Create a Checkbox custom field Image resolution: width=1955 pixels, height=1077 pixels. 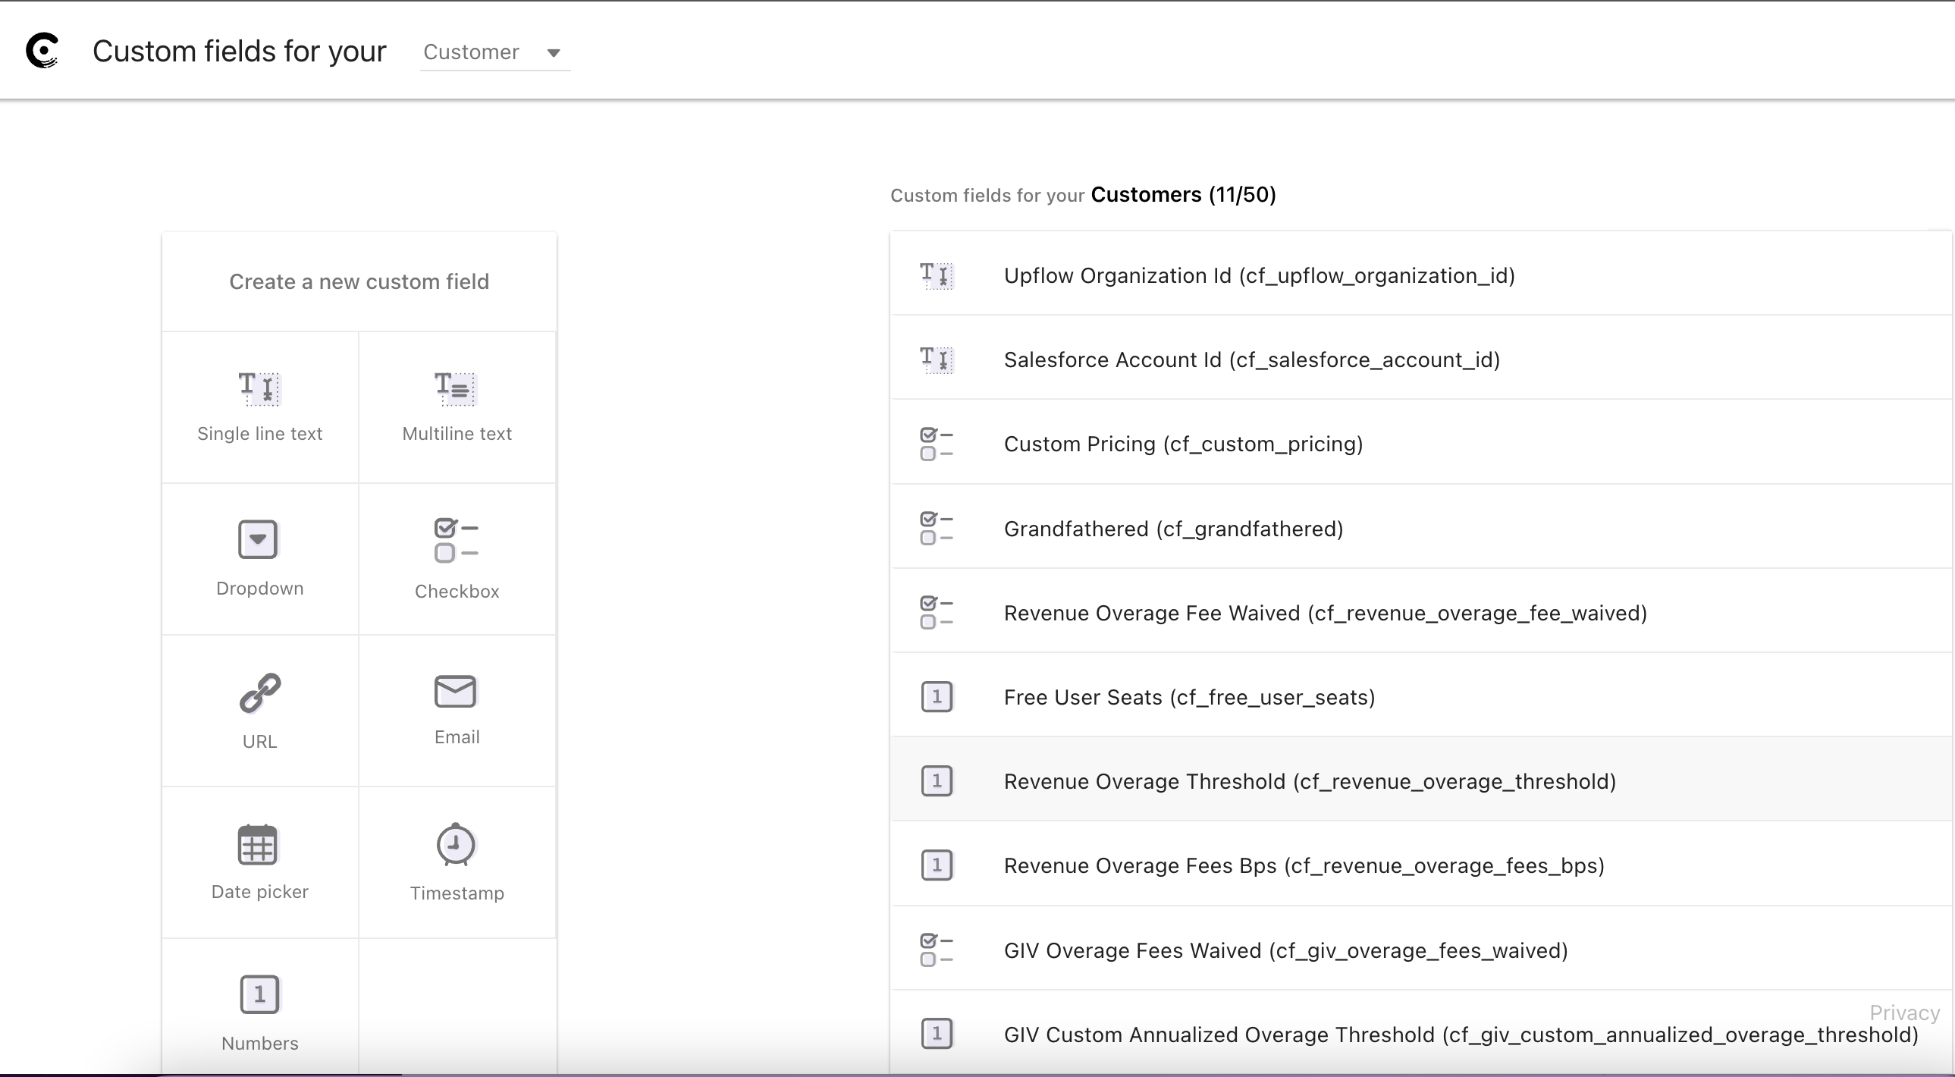(x=457, y=559)
